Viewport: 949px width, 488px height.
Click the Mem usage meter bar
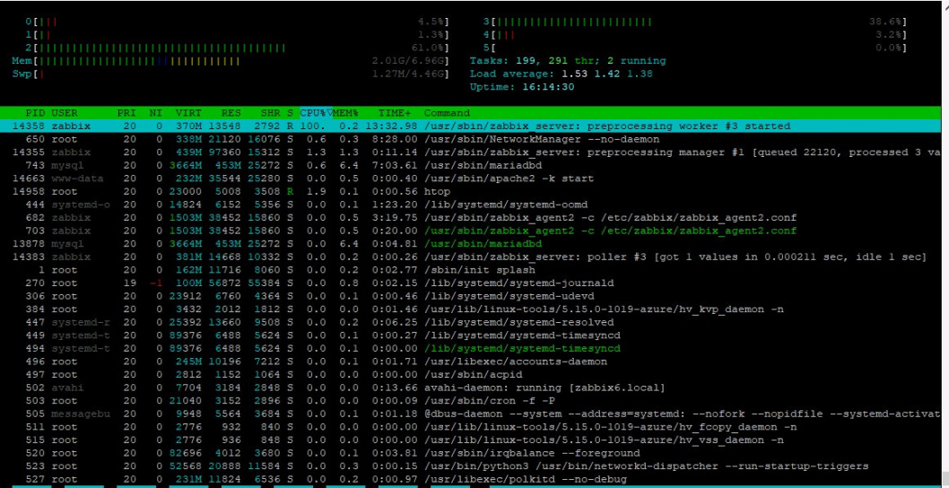pyautogui.click(x=231, y=61)
